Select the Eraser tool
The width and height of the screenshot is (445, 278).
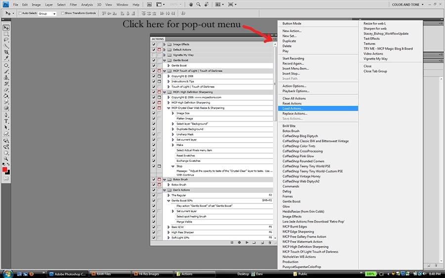point(6,90)
